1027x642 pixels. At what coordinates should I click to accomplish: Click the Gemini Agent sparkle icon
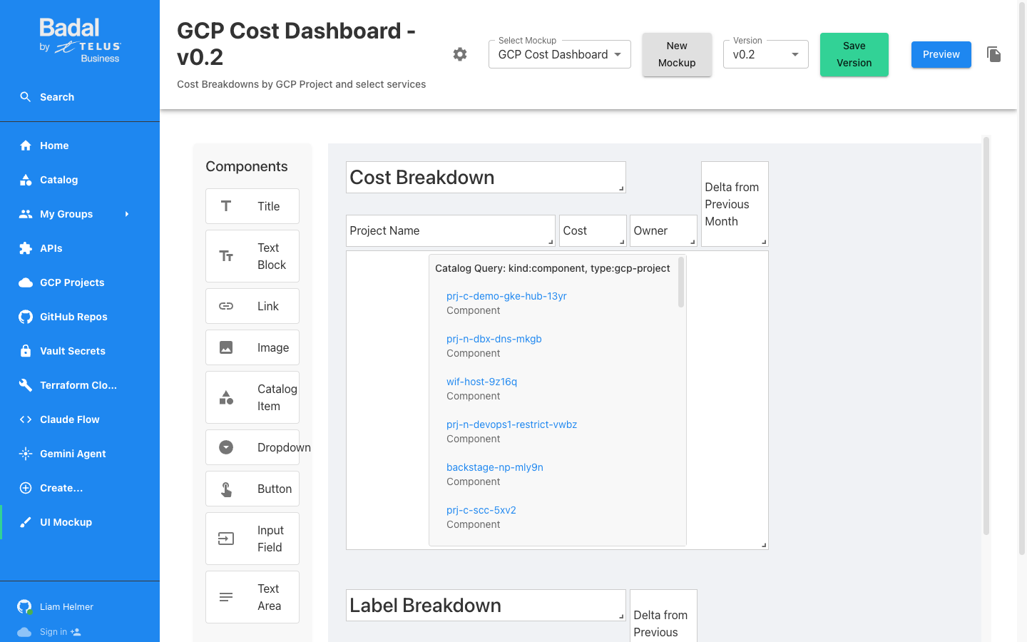[26, 454]
